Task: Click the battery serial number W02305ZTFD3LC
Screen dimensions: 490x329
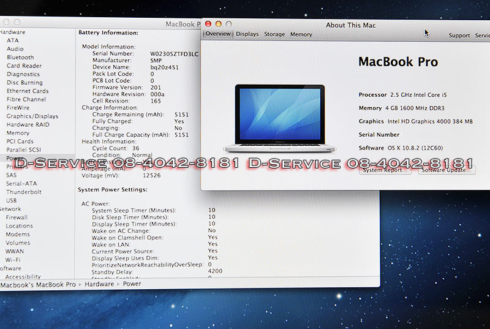Action: (175, 54)
